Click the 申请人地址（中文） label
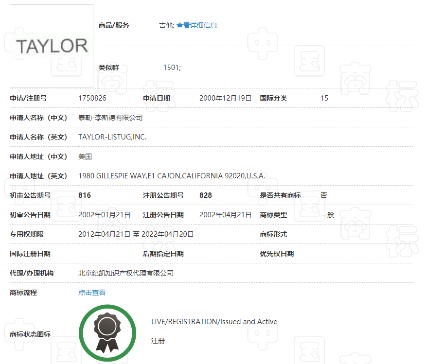 (x=38, y=156)
